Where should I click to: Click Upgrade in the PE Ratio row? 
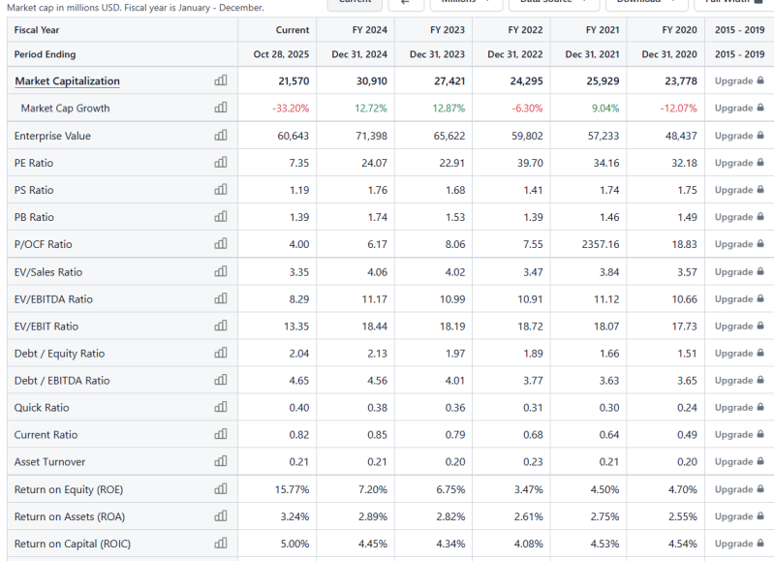point(739,163)
